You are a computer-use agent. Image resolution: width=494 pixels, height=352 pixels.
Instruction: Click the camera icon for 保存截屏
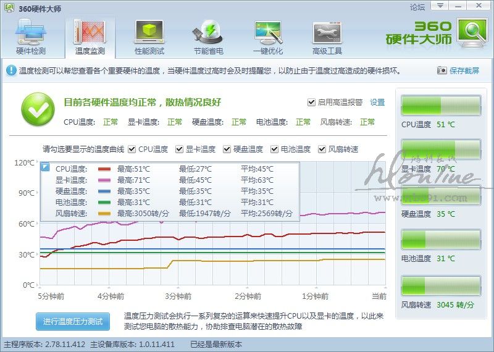click(x=442, y=71)
